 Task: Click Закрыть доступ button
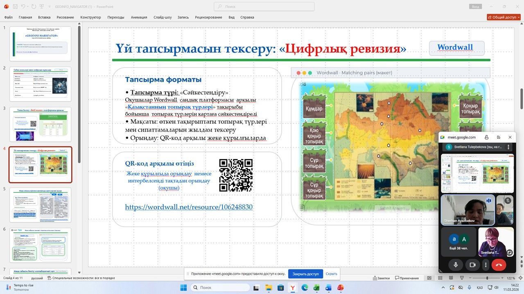point(305,274)
